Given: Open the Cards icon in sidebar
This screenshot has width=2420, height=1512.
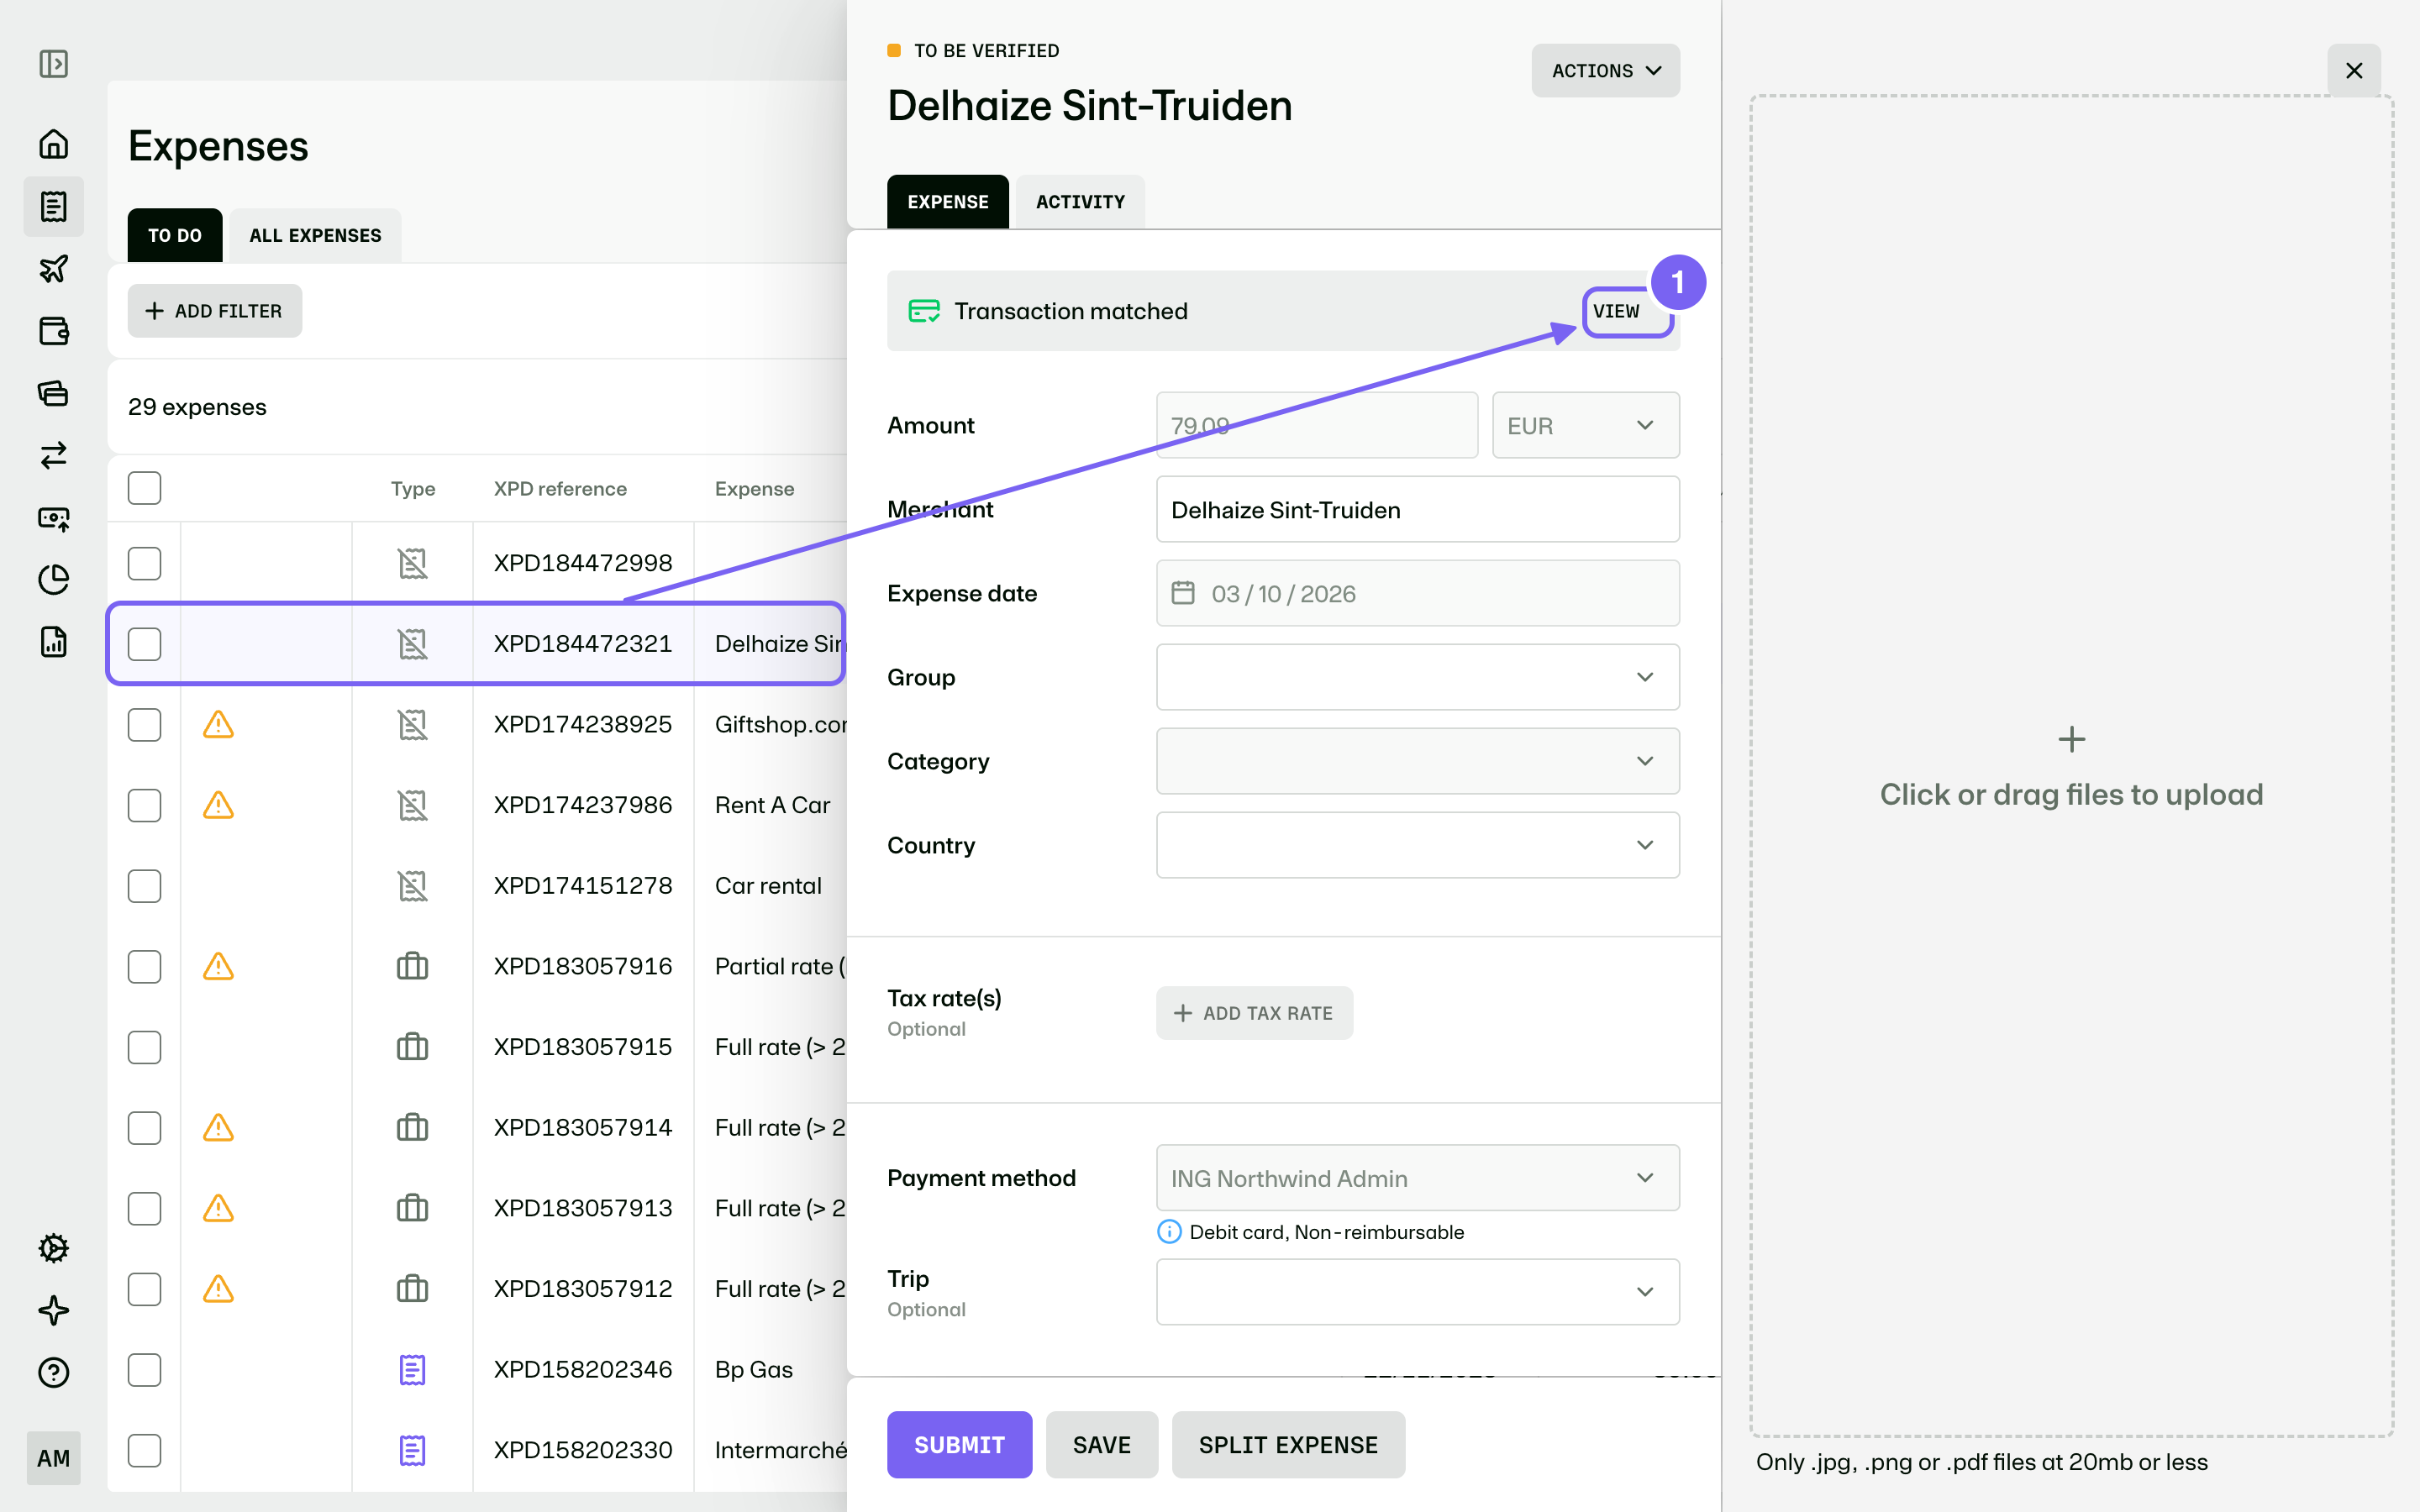Looking at the screenshot, I should point(53,393).
